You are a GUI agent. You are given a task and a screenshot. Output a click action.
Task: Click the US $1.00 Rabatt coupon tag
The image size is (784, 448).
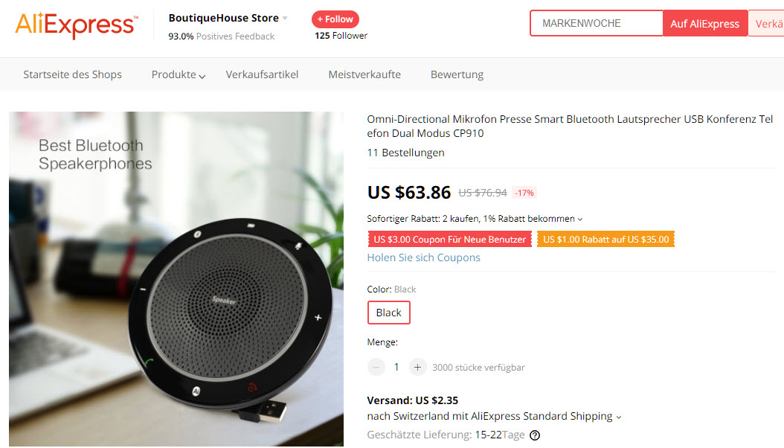coord(605,240)
